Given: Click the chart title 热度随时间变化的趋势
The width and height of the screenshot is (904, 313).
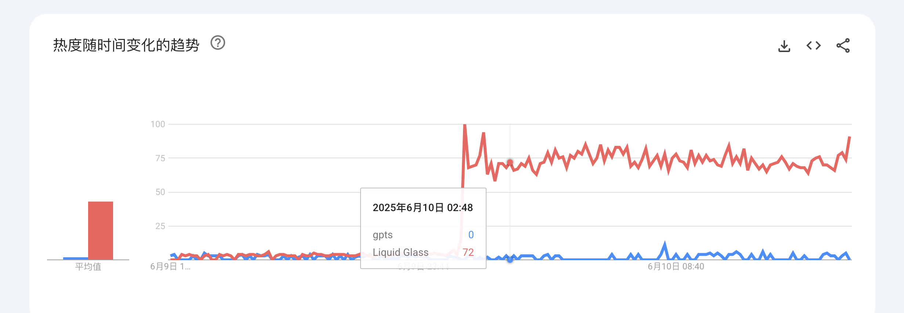Looking at the screenshot, I should pyautogui.click(x=126, y=45).
